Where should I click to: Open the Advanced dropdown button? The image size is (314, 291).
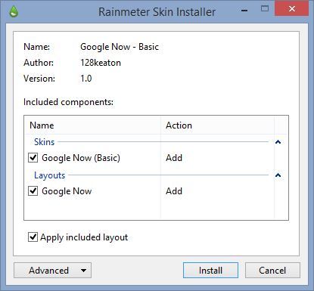coord(52,271)
